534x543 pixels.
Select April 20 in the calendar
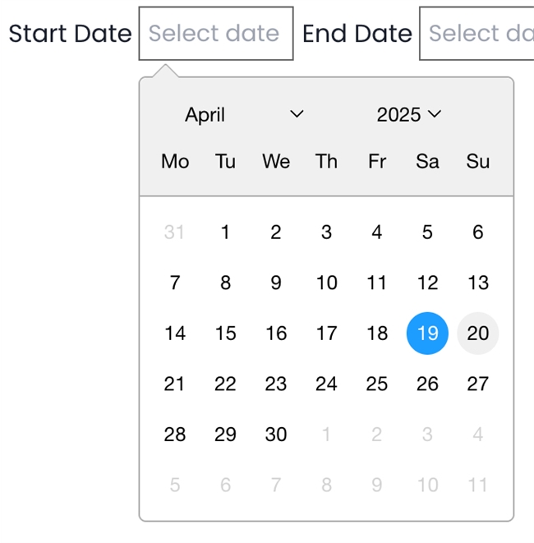coord(478,333)
